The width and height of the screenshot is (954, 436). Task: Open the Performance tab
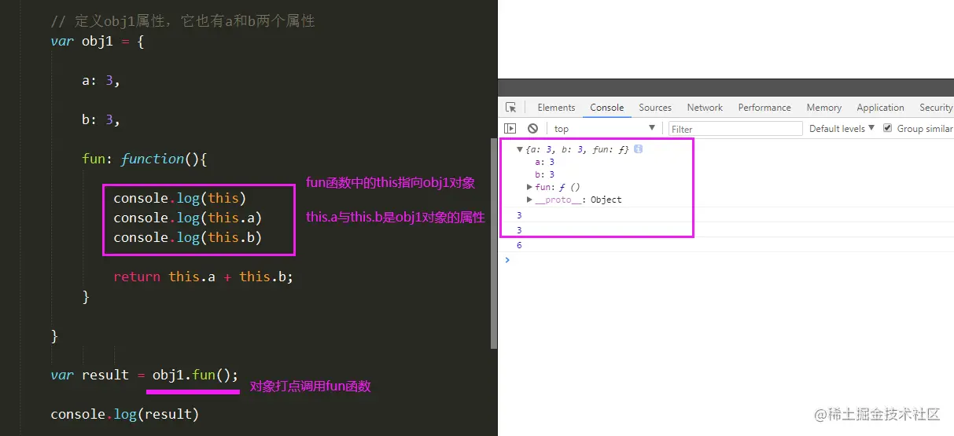[764, 108]
